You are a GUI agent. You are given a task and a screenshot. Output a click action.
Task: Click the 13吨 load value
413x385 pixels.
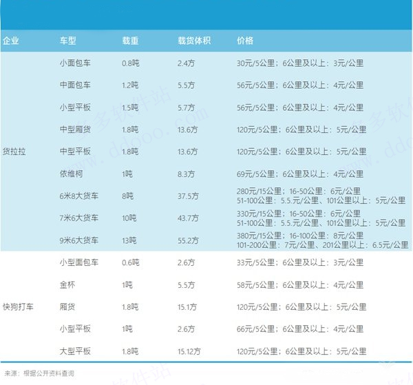click(x=129, y=240)
